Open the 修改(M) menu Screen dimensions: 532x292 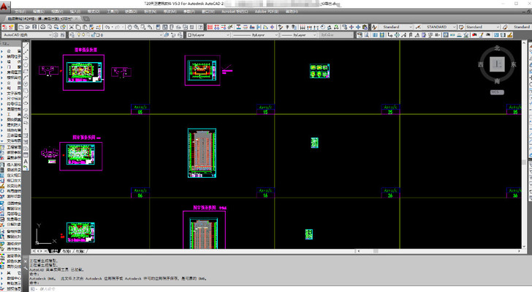pos(170,12)
